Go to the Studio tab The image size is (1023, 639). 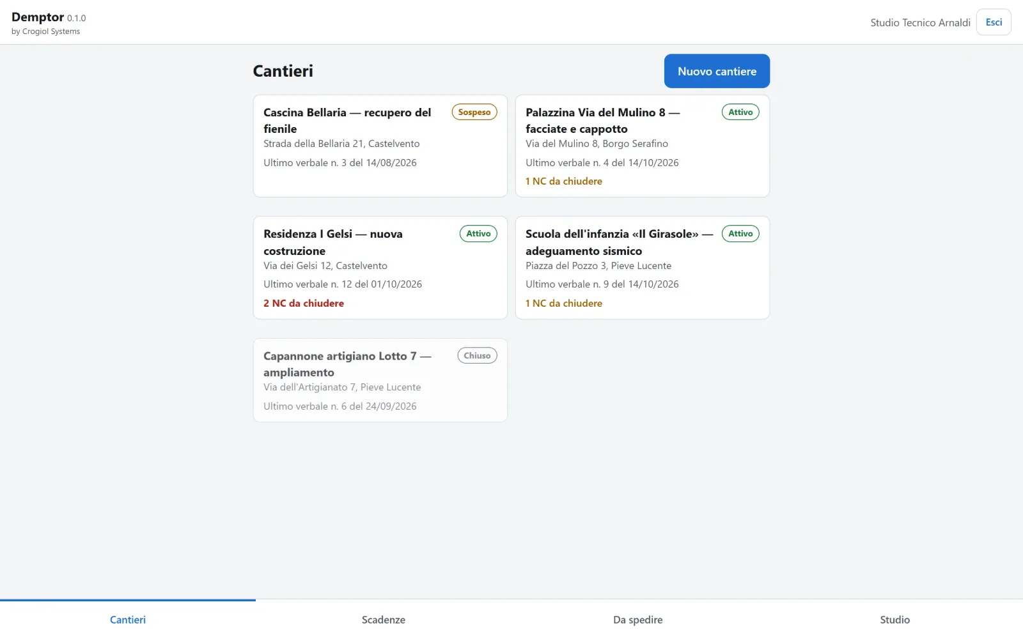pos(894,619)
